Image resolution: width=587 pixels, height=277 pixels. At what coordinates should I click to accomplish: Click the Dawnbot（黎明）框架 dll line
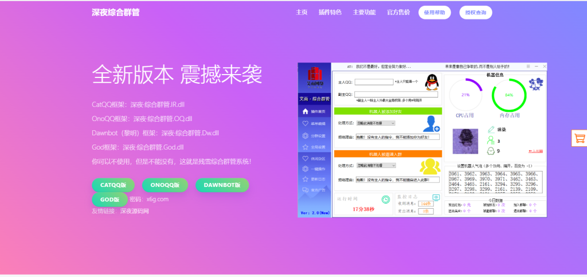point(155,133)
